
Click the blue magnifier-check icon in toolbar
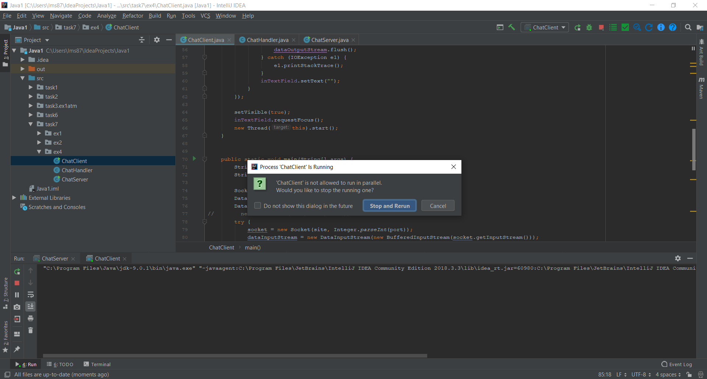tap(637, 27)
